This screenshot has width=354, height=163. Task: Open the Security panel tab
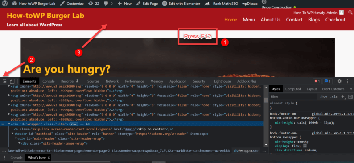pyautogui.click(x=199, y=81)
